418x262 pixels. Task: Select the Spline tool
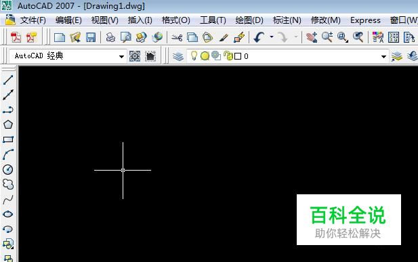[x=8, y=199]
